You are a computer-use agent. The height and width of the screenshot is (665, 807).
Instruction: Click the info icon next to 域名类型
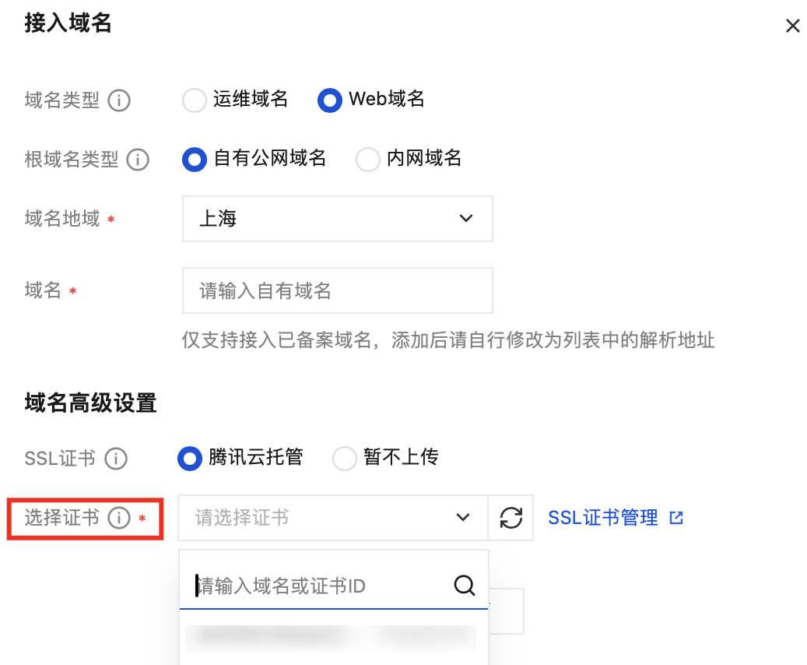(x=119, y=100)
